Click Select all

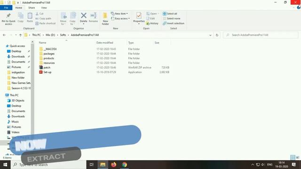tap(170, 14)
